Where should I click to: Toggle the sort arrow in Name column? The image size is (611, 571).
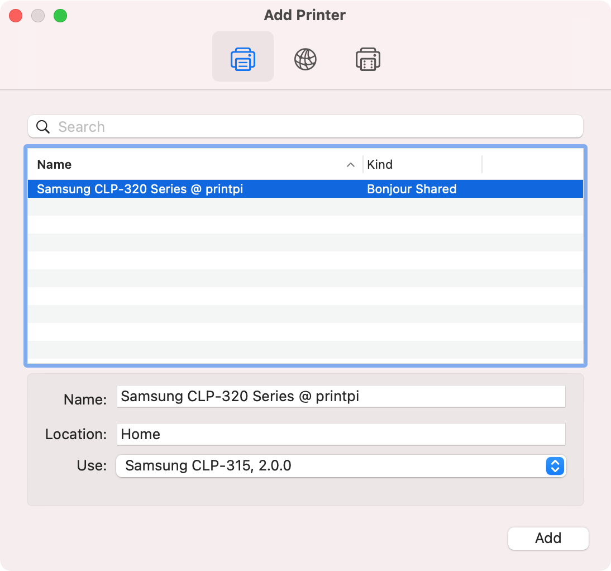[351, 164]
